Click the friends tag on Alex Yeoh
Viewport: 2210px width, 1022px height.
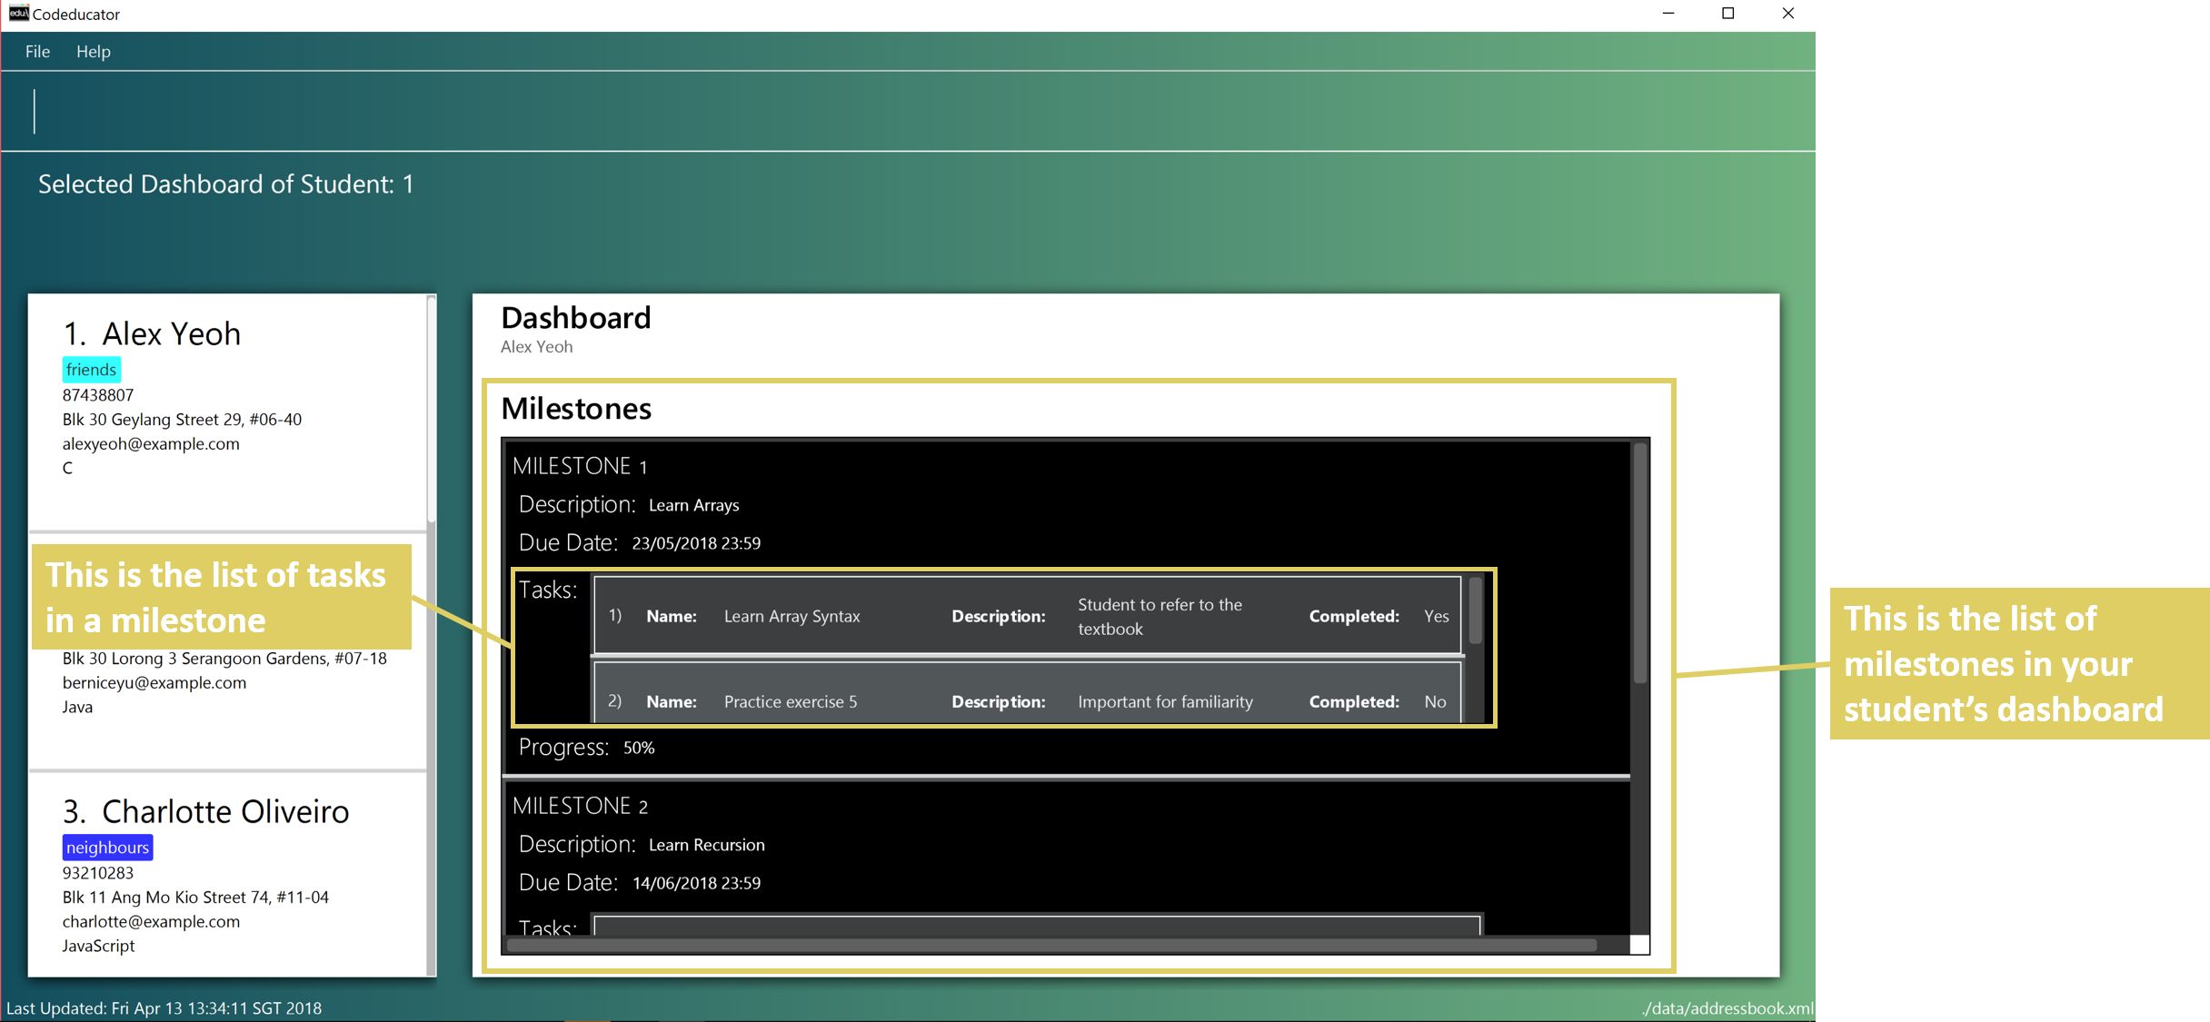pos(91,370)
